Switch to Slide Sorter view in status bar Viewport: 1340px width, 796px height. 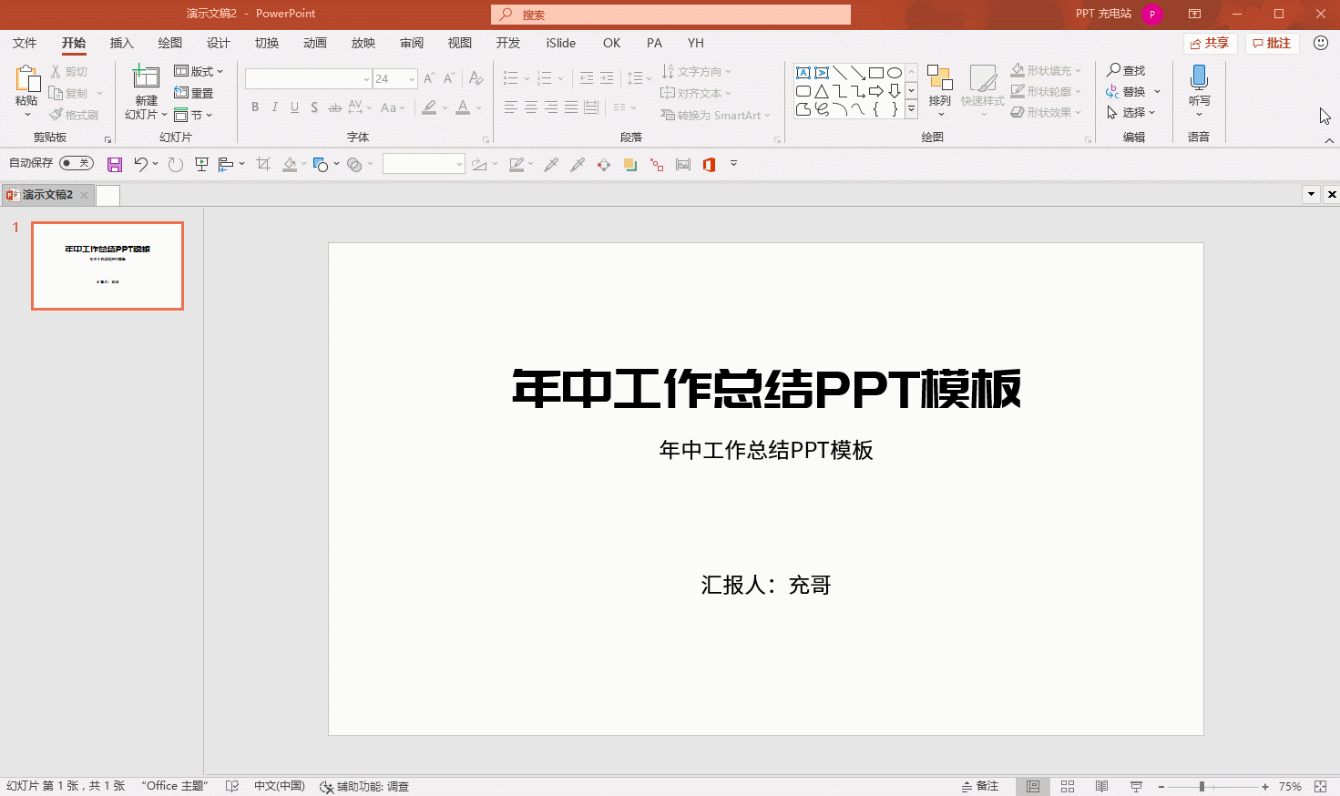[x=1068, y=786]
